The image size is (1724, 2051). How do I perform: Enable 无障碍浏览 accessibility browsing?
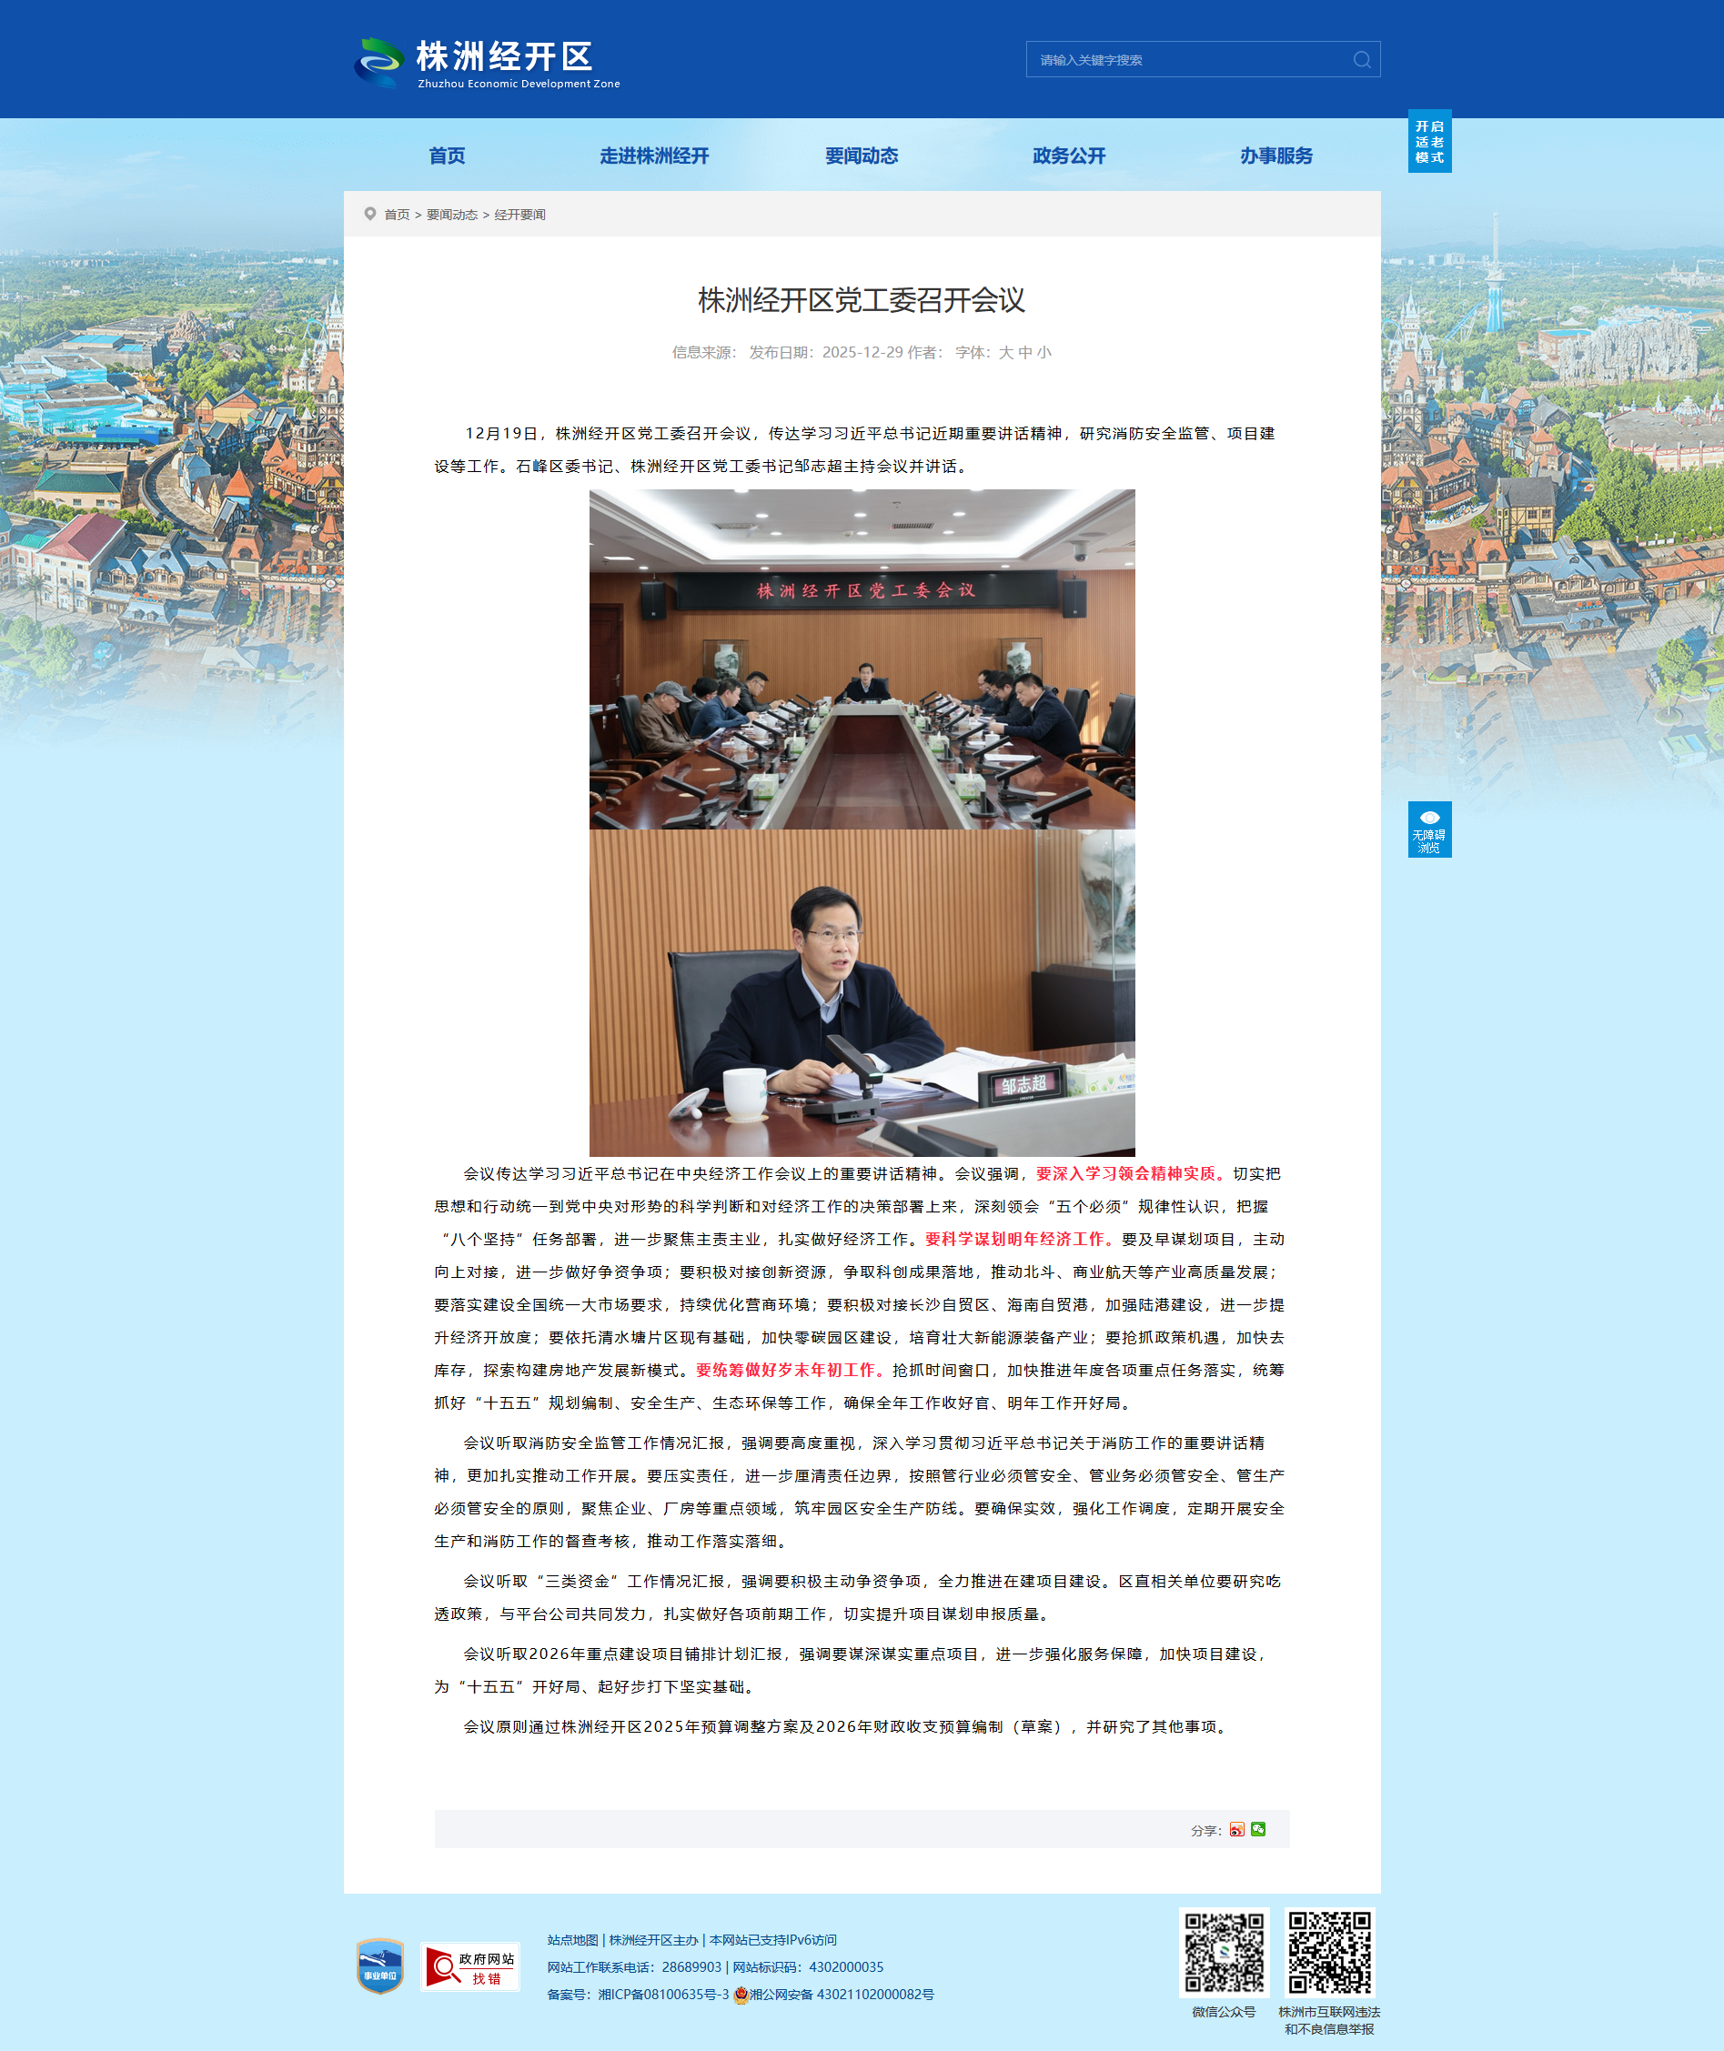[1429, 829]
